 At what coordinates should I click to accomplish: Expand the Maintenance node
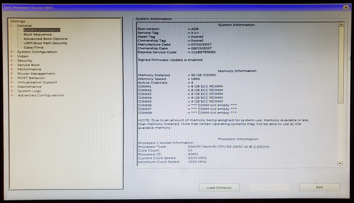11,87
